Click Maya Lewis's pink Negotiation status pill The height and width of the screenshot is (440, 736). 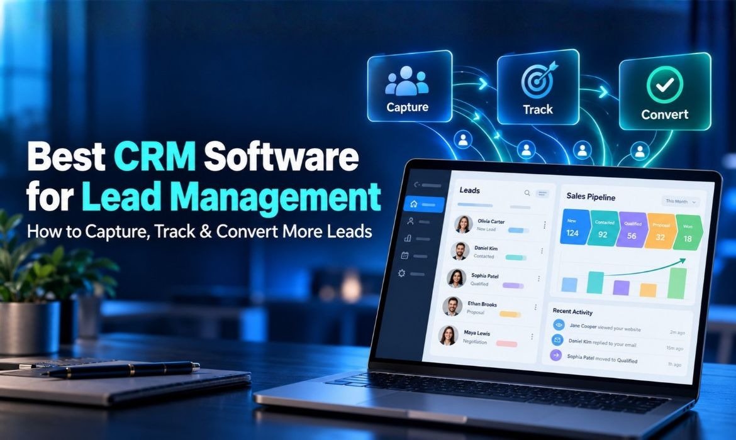506,344
